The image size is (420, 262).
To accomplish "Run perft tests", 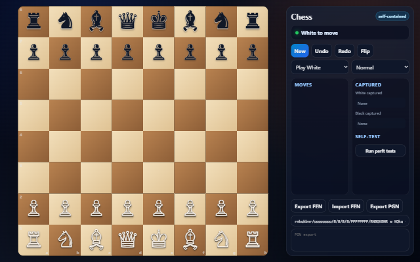I will click(x=380, y=151).
